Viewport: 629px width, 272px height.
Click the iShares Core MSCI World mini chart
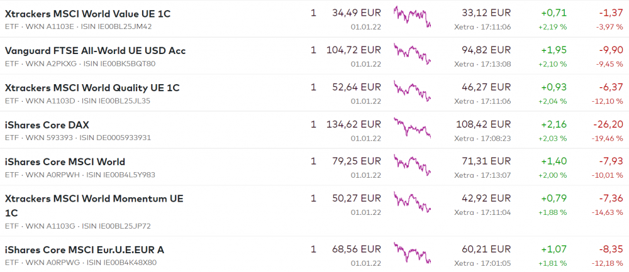413,165
